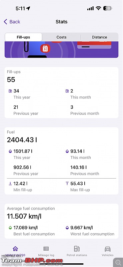Image resolution: width=123 pixels, height=267 pixels.
Task: Tap the Fuel card heading
Action: [11, 132]
